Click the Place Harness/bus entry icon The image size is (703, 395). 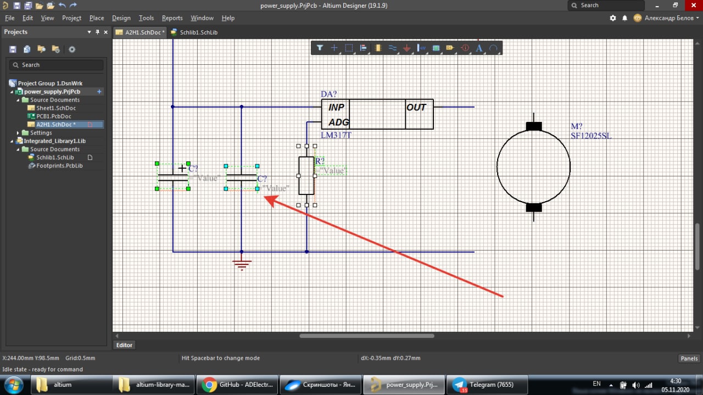pos(422,48)
